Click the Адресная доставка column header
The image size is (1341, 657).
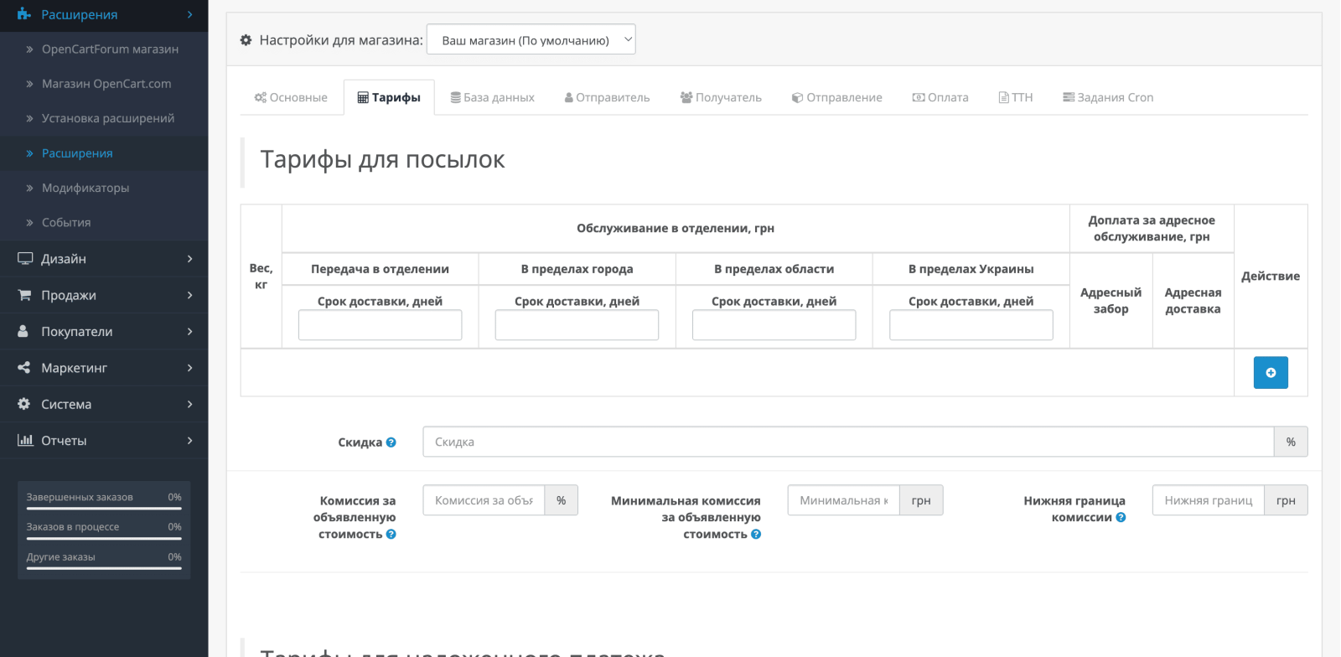[1193, 300]
